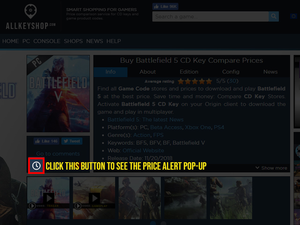
Task: Follow the Official Website link
Action: tap(143, 150)
